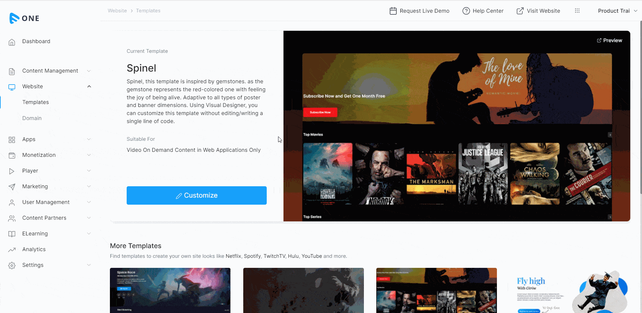Image resolution: width=642 pixels, height=313 pixels.
Task: Expand the ELearning menu chevron
Action: click(89, 233)
